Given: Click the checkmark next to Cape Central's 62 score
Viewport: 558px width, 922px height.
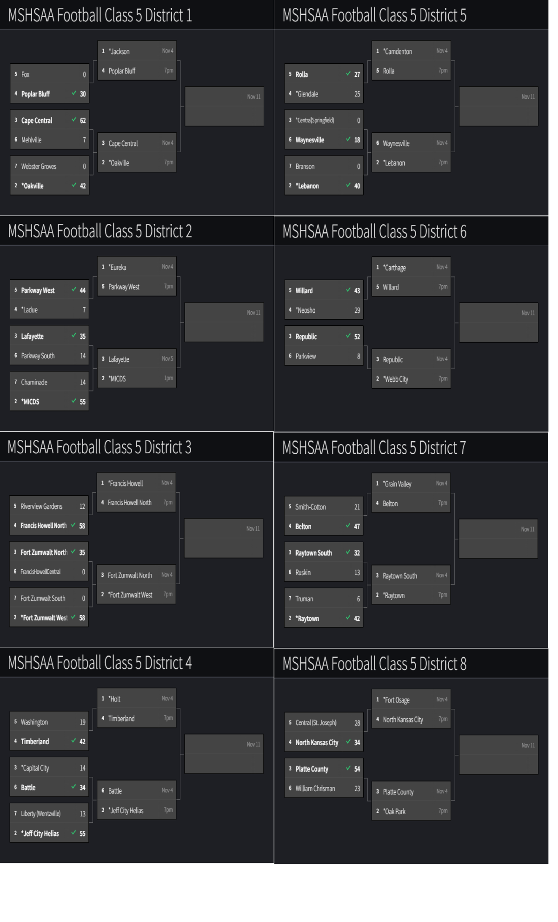Looking at the screenshot, I should (x=74, y=120).
